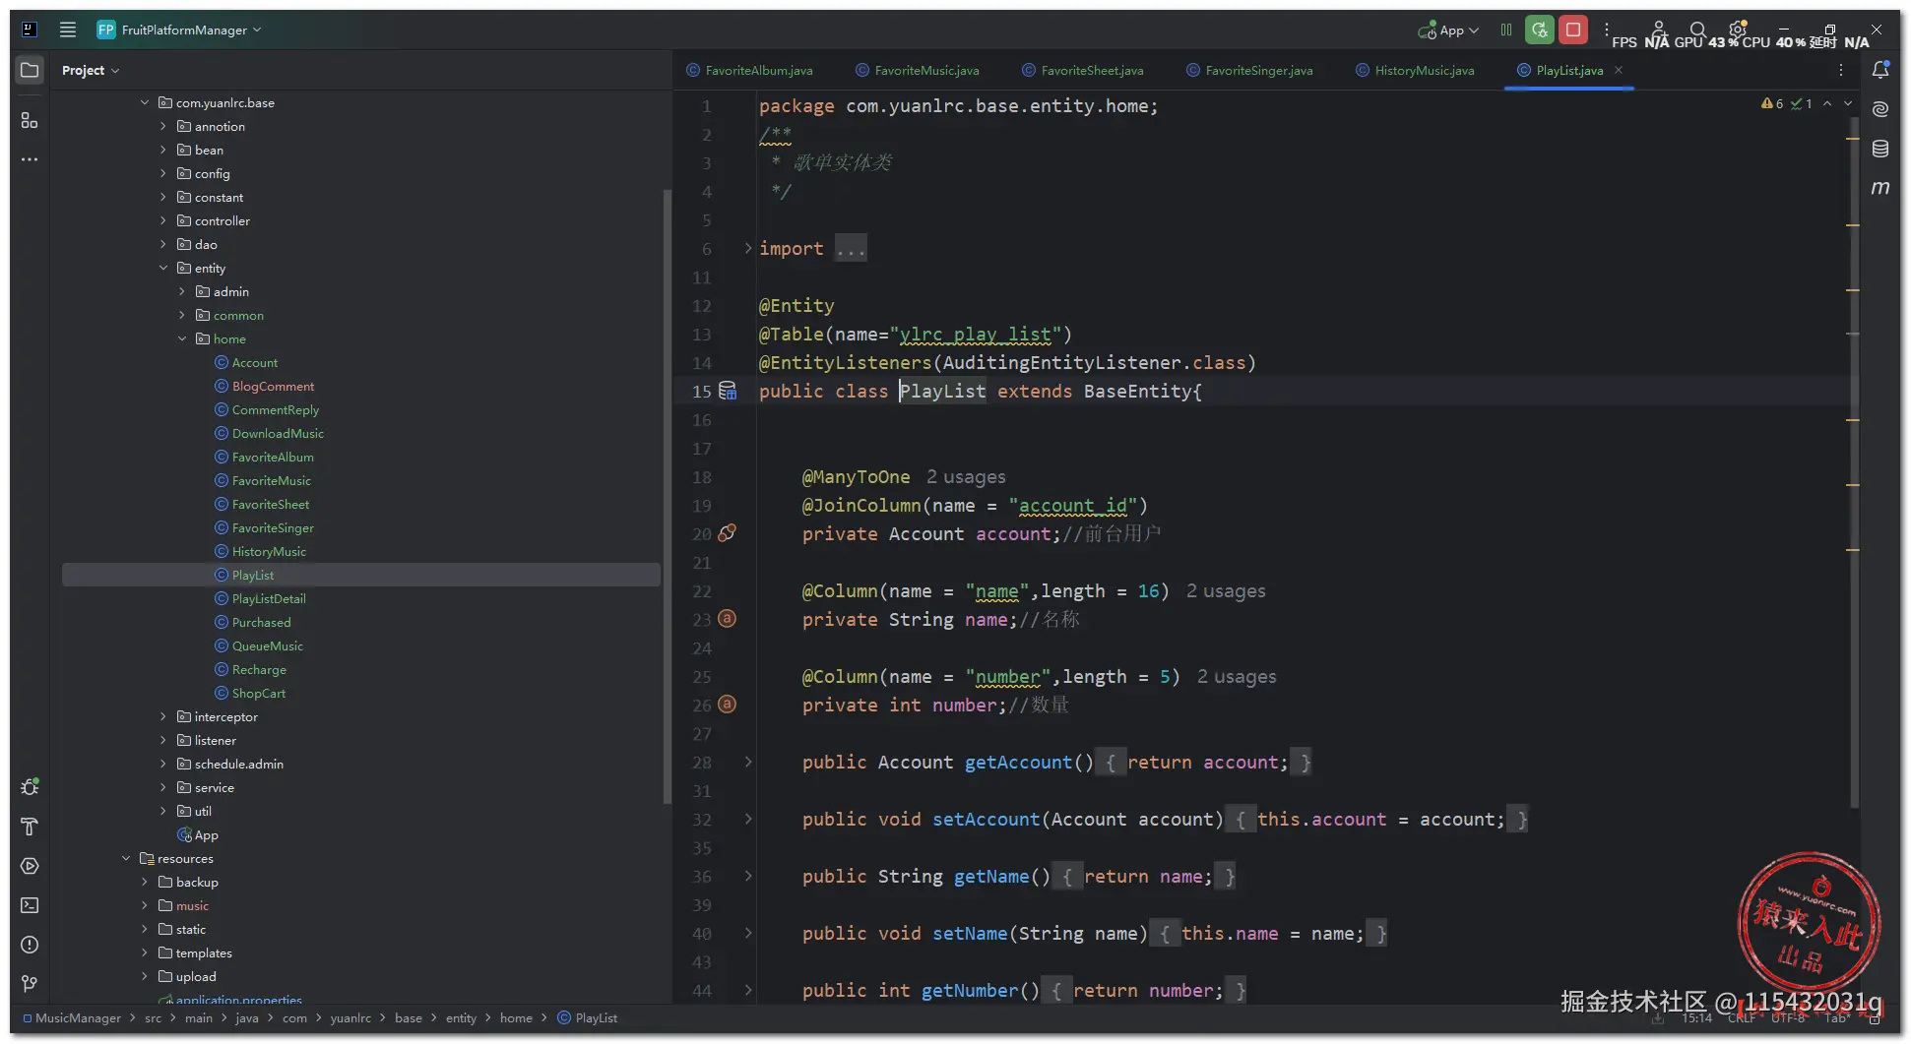Open the Maven tool window

coord(1880,188)
